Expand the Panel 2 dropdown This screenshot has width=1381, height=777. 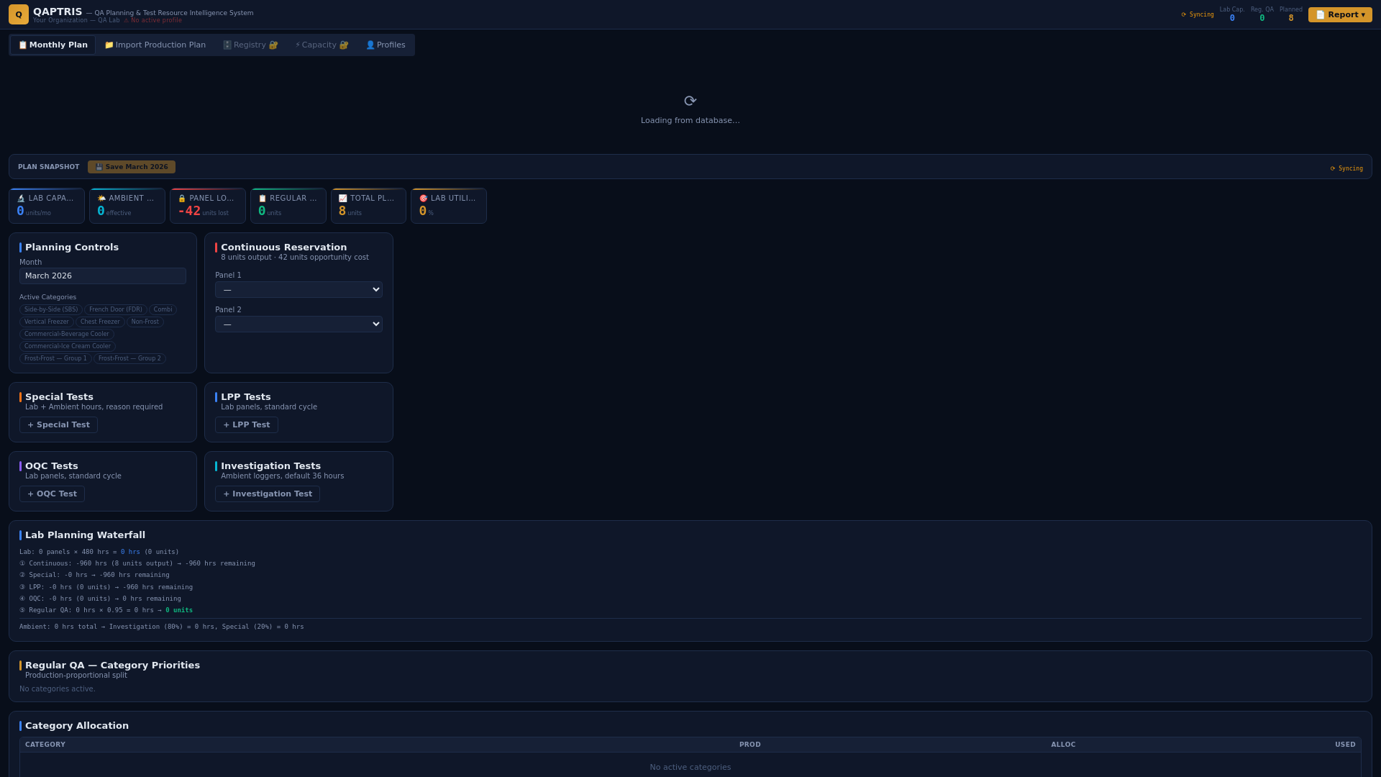pyautogui.click(x=298, y=324)
